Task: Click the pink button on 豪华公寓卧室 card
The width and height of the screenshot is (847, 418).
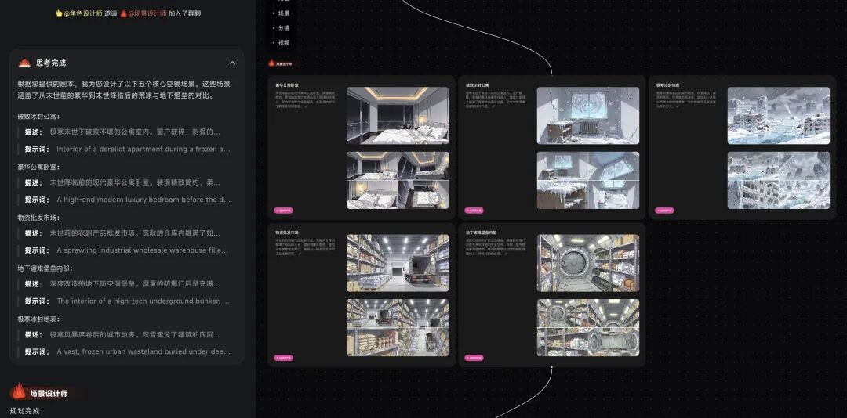Action: pos(283,211)
